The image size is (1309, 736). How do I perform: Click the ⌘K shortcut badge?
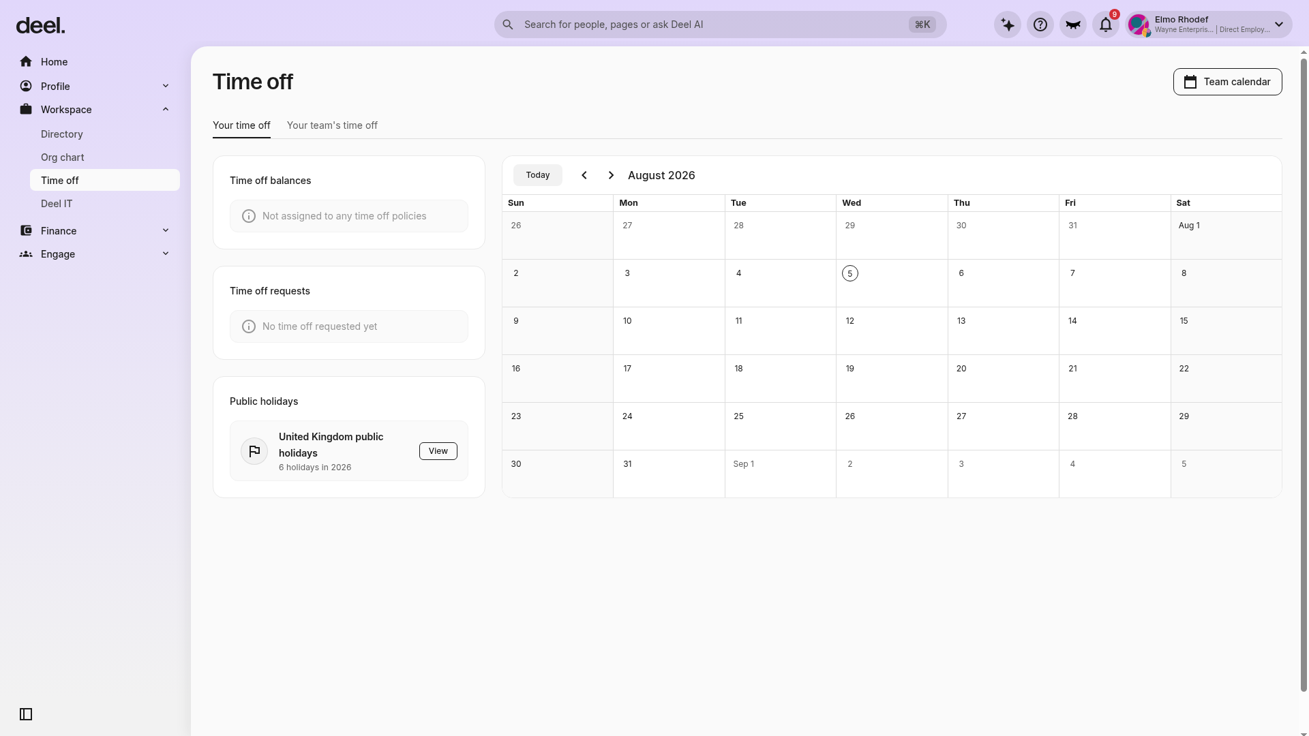pyautogui.click(x=922, y=25)
